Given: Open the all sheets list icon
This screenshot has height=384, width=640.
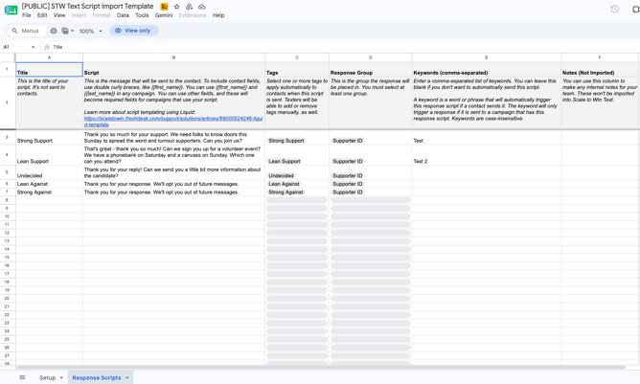Looking at the screenshot, I should 22,377.
